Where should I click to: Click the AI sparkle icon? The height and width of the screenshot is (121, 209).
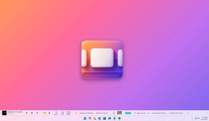tap(76, 113)
